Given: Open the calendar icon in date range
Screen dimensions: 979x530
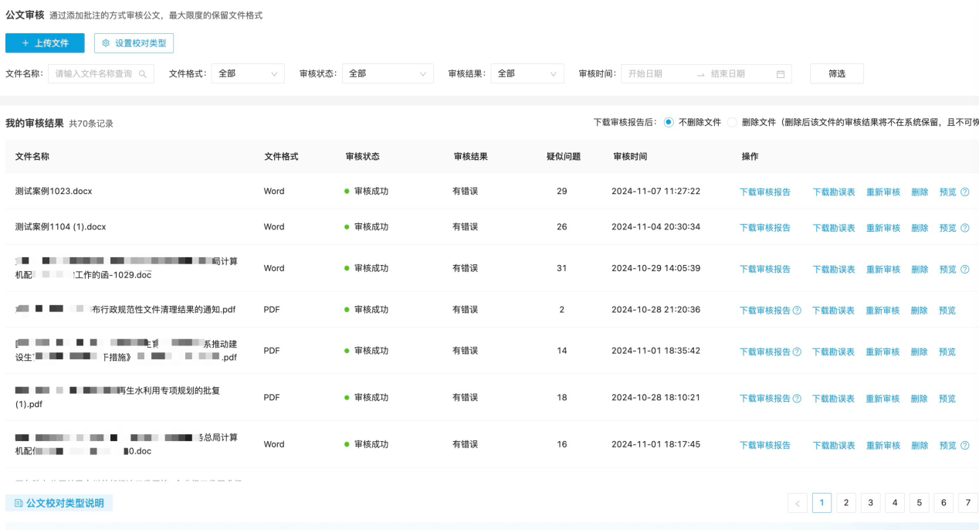Looking at the screenshot, I should [x=780, y=74].
